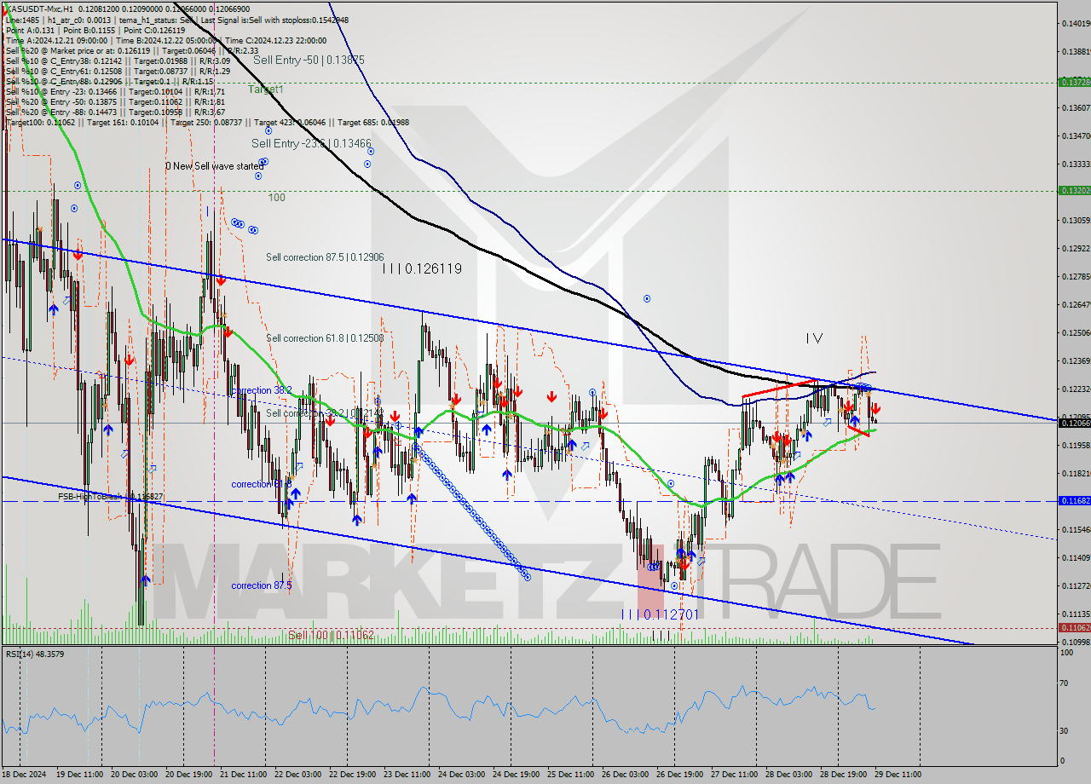
Task: Click the 0.11958 price axis value
Action: pyautogui.click(x=1076, y=445)
